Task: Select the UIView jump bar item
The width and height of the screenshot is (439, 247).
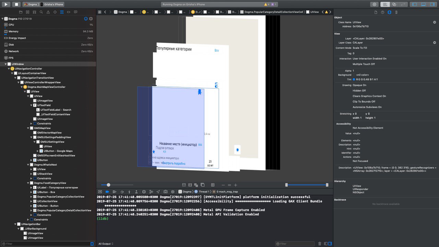Action: click(x=312, y=12)
